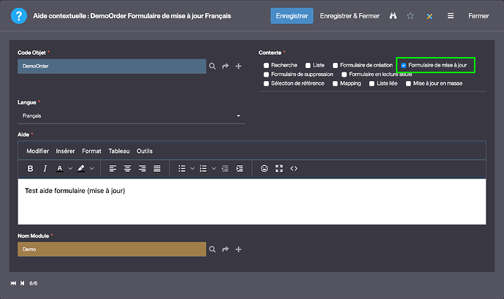Enable the Recherche context checkbox
This screenshot has width=504, height=299.
(266, 65)
